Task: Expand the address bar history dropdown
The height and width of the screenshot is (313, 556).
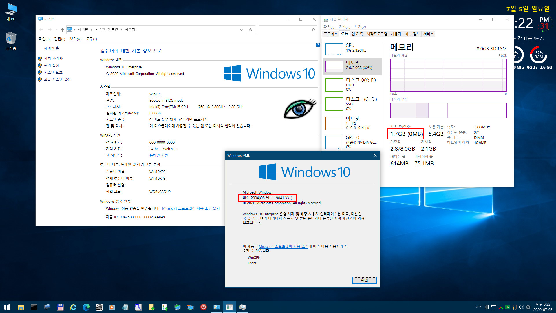Action: tap(241, 30)
